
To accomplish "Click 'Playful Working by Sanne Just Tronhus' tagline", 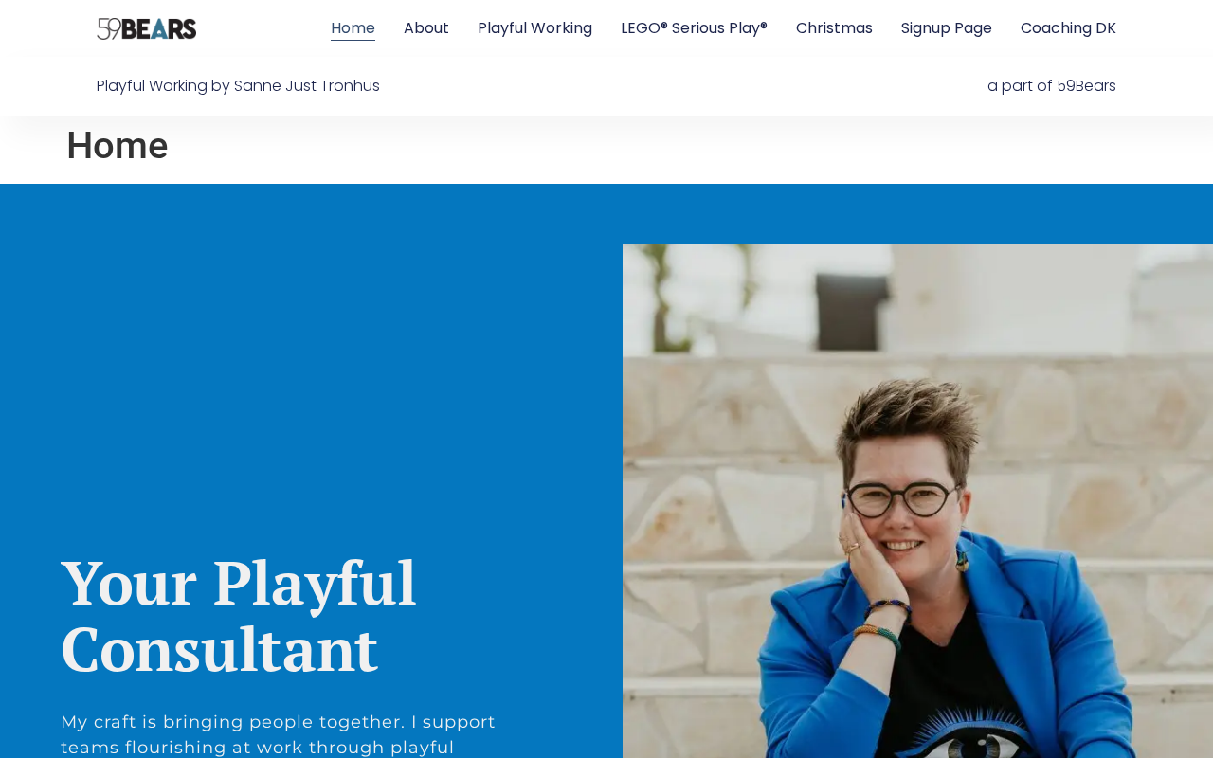I will (238, 86).
